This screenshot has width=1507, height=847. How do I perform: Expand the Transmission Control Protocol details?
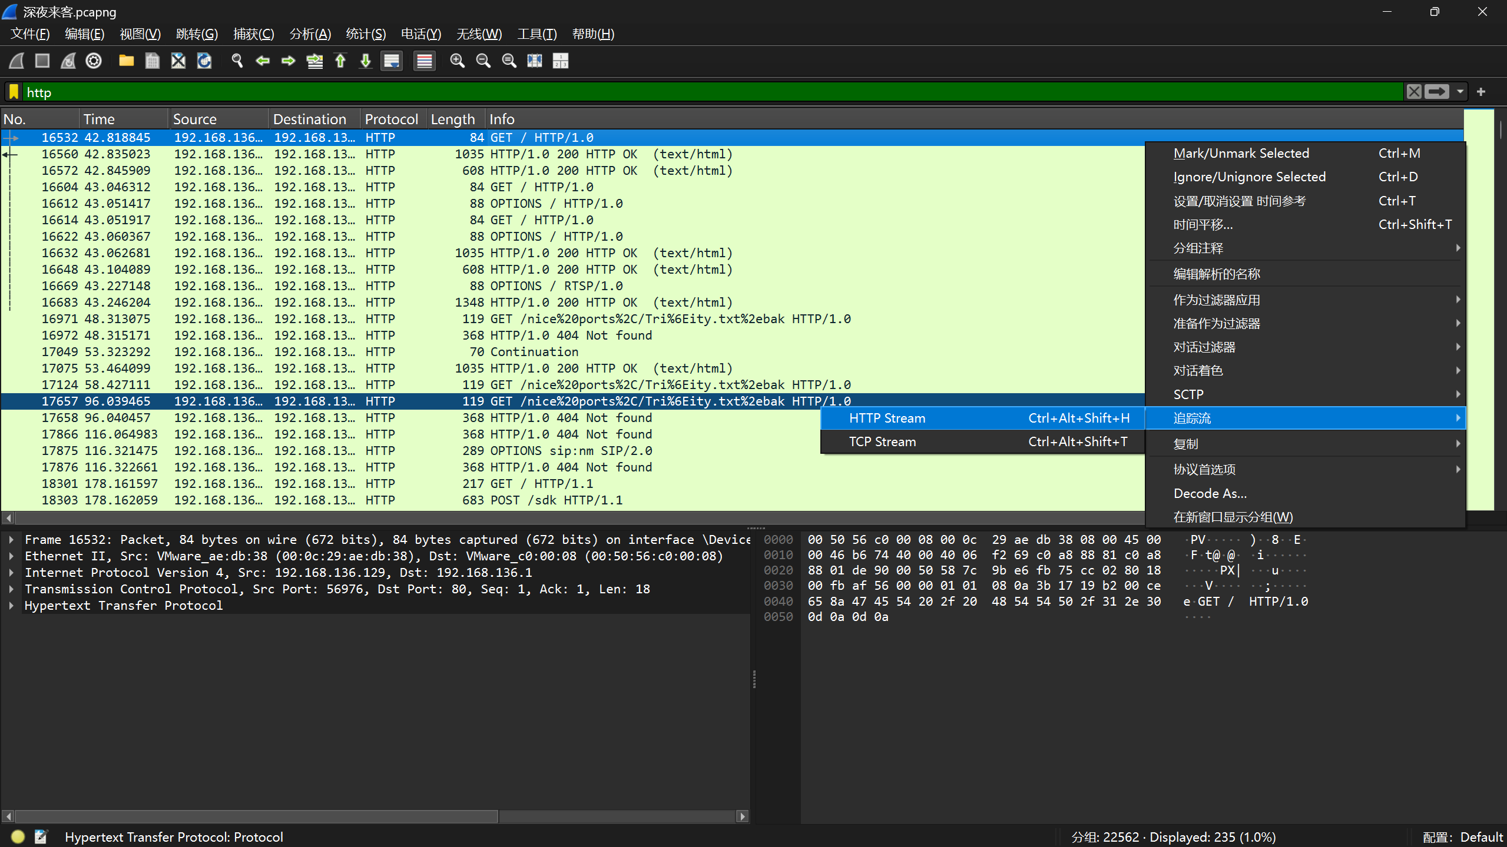[x=11, y=589]
